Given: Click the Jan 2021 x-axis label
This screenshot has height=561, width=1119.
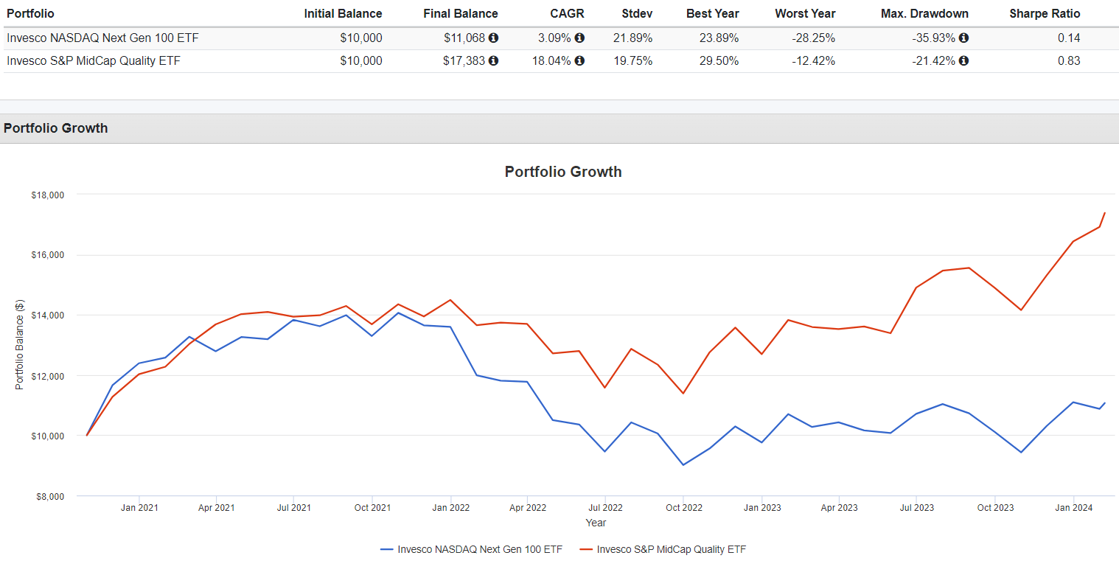Looking at the screenshot, I should pos(139,508).
